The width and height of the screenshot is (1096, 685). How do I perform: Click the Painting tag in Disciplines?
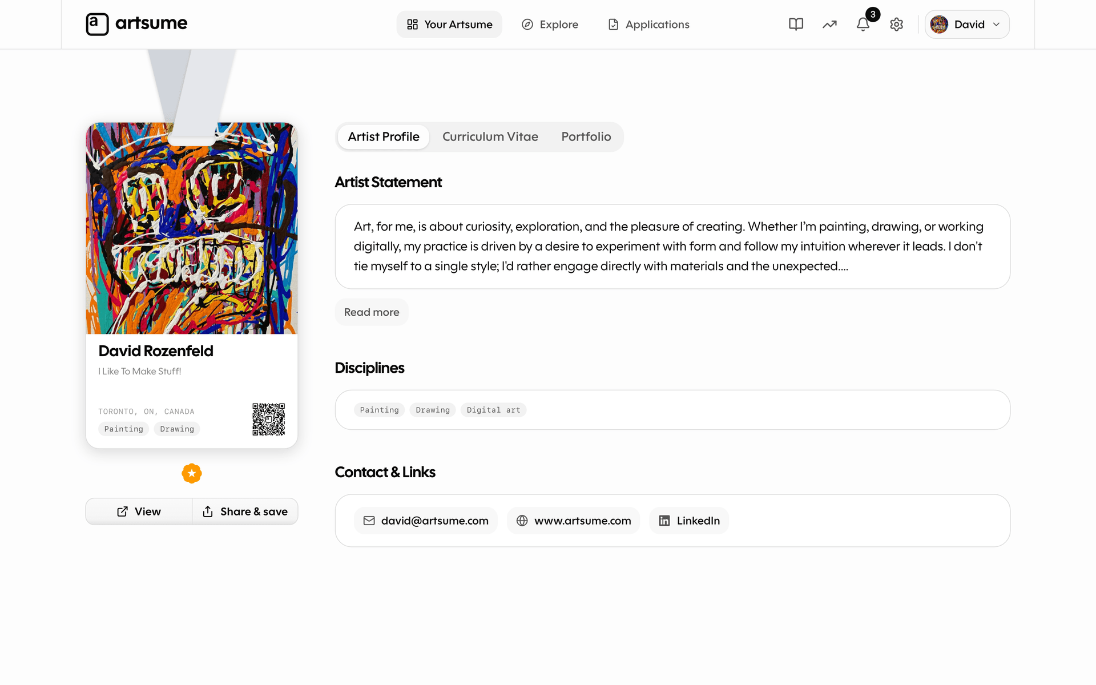[379, 410]
